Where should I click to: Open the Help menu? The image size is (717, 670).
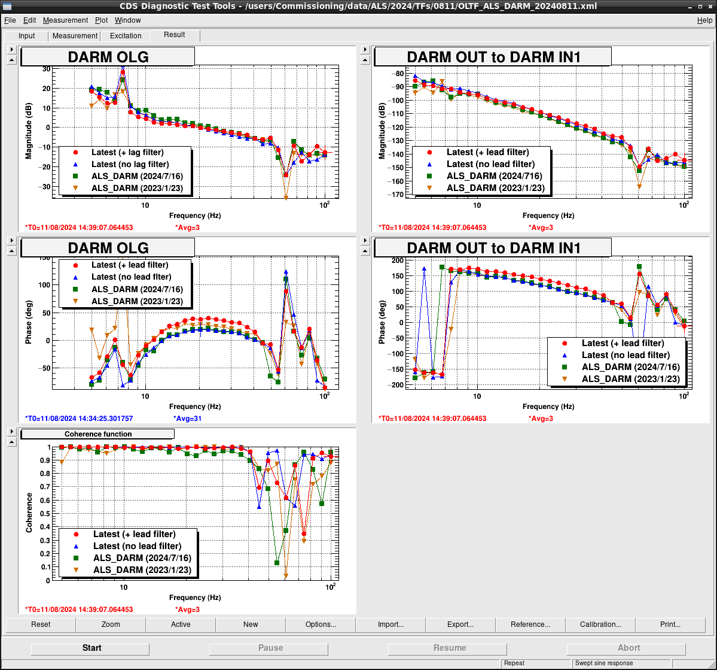tap(704, 20)
